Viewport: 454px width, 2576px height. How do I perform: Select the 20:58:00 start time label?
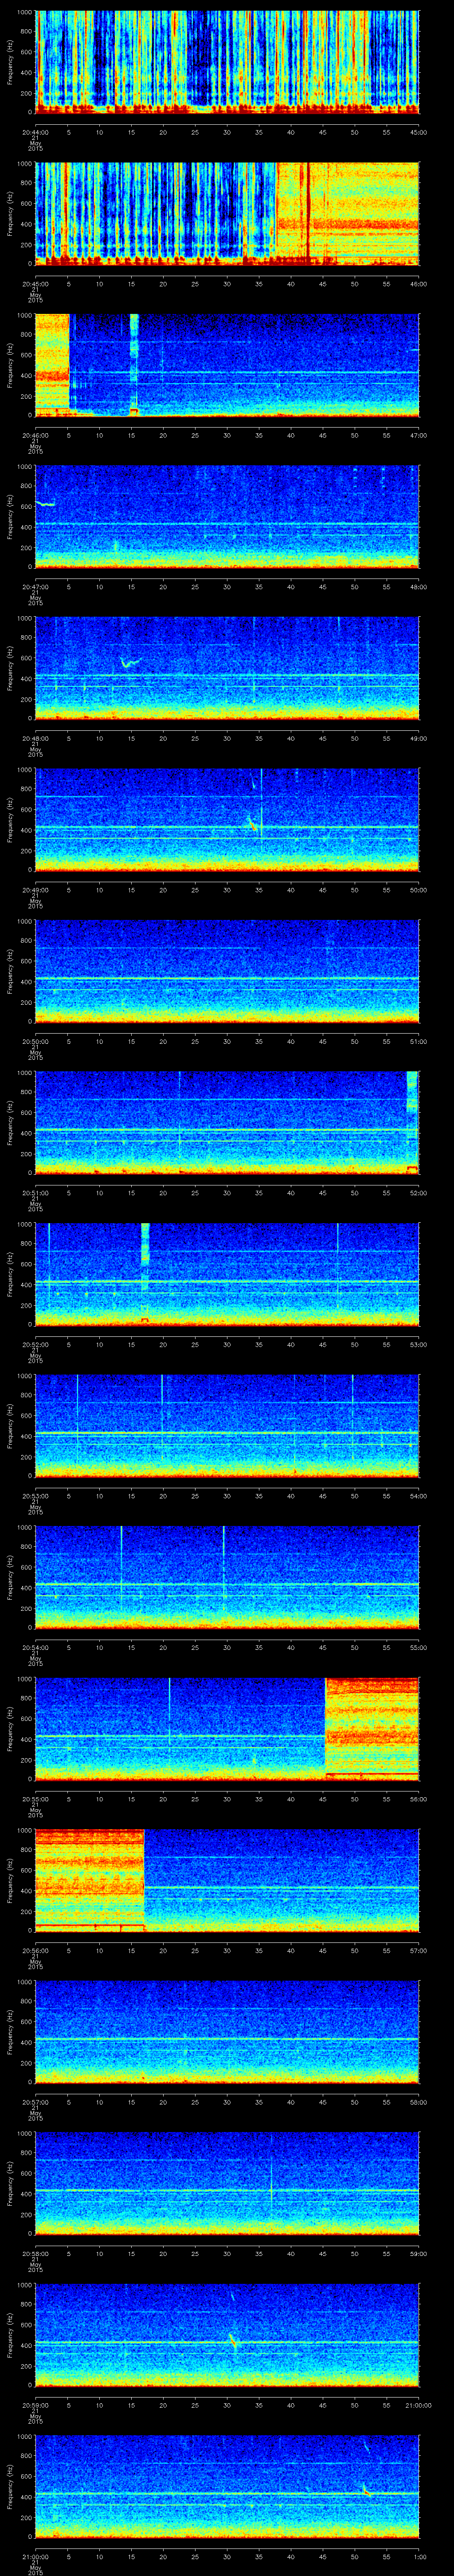tap(36, 2254)
